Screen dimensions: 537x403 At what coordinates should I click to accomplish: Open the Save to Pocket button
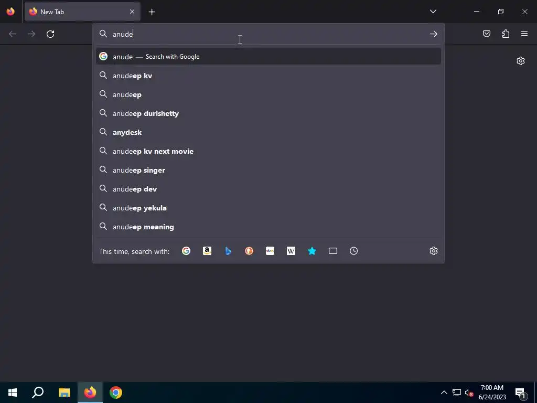pyautogui.click(x=487, y=34)
